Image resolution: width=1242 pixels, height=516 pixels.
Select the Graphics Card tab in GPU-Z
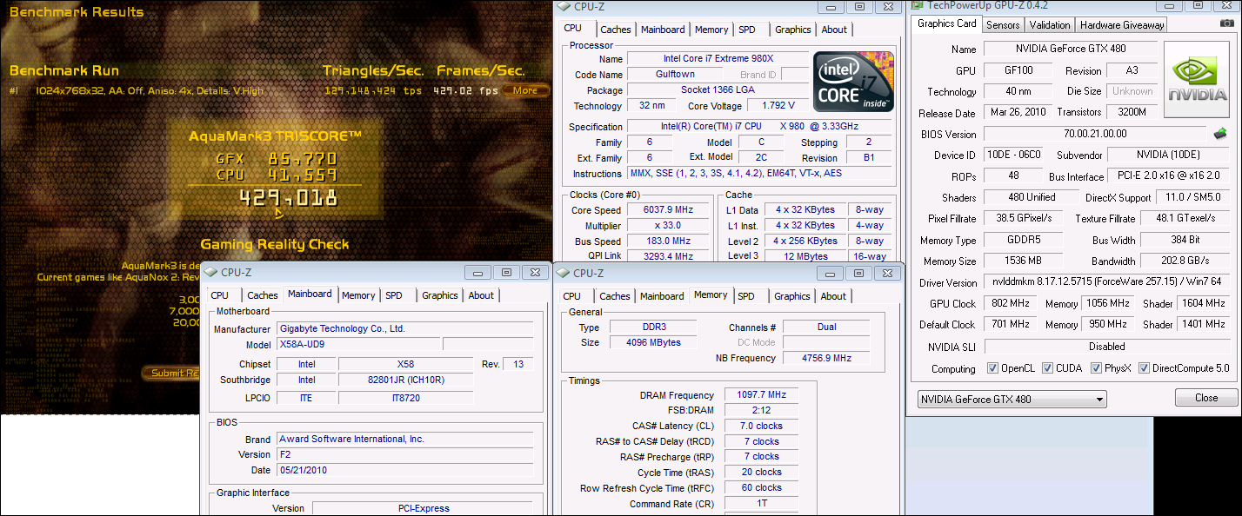coord(947,23)
